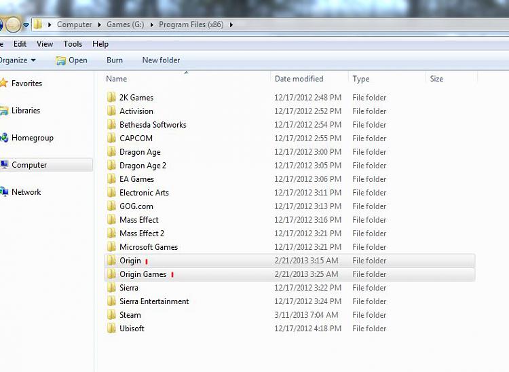Click the Open toolbar button
Image resolution: width=509 pixels, height=372 pixels.
click(71, 60)
